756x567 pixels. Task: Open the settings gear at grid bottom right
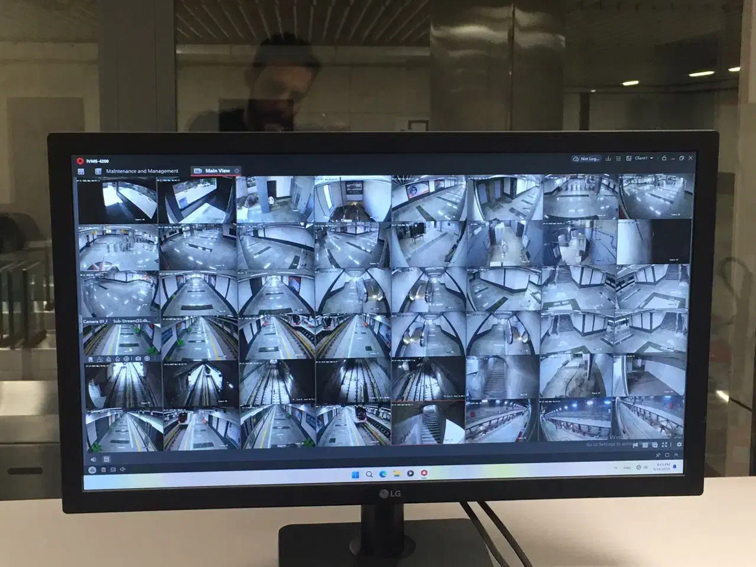click(x=679, y=445)
